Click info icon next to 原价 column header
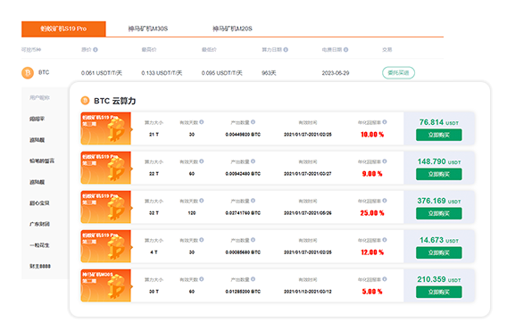Viewport: 507px width, 330px height. click(96, 50)
